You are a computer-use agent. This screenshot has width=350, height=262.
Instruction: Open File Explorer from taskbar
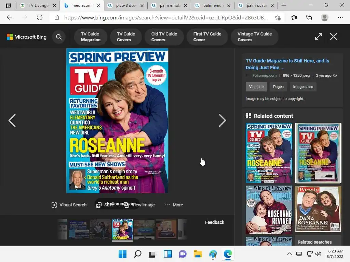tap(198, 254)
